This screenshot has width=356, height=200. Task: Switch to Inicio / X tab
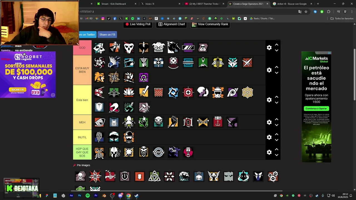(161, 4)
